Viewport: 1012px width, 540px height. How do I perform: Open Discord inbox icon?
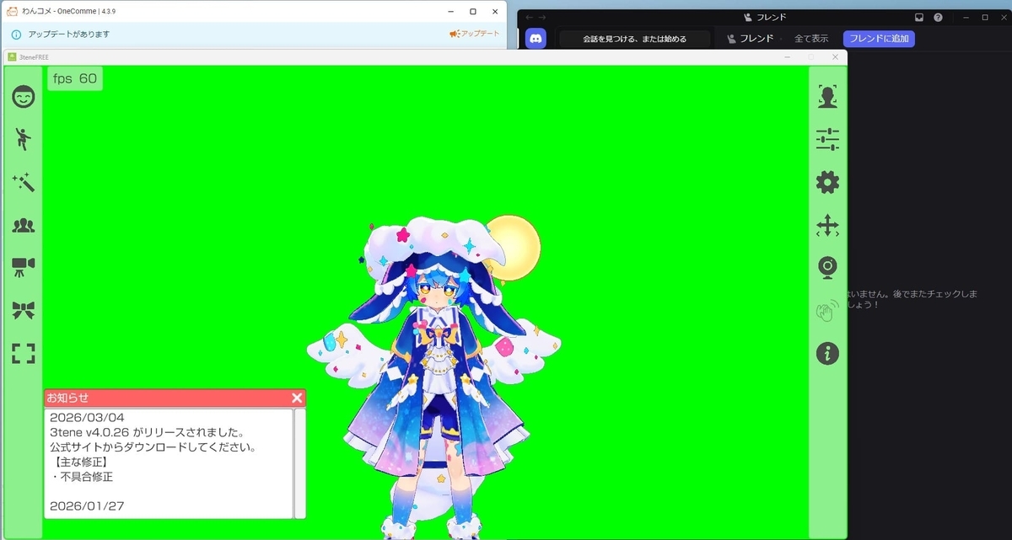[x=919, y=17]
